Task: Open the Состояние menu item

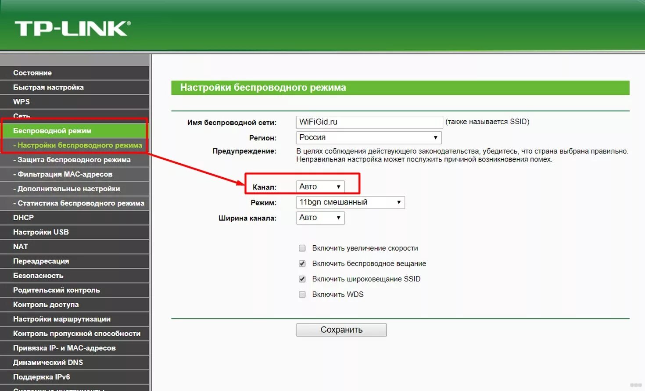Action: [75, 73]
